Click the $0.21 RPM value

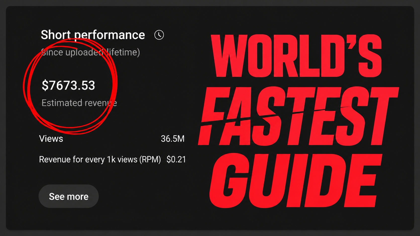pyautogui.click(x=176, y=159)
